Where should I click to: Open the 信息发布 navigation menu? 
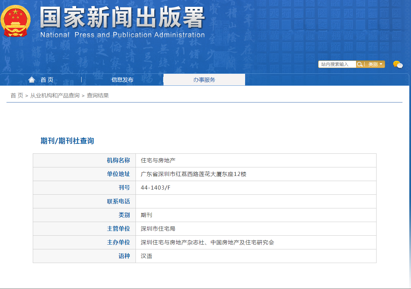coord(122,80)
